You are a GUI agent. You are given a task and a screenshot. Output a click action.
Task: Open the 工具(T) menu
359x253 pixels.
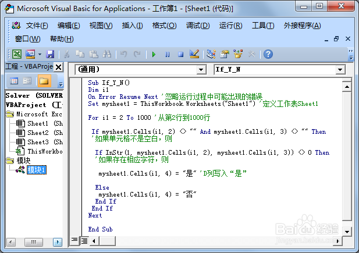click(x=263, y=26)
